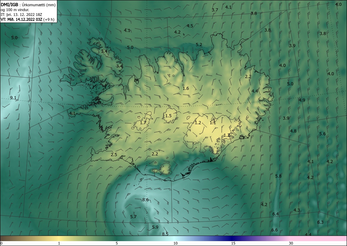The image size is (347, 246).
Task: Click the 2.5 value in southwest Iceland
Action: pyautogui.click(x=114, y=155)
